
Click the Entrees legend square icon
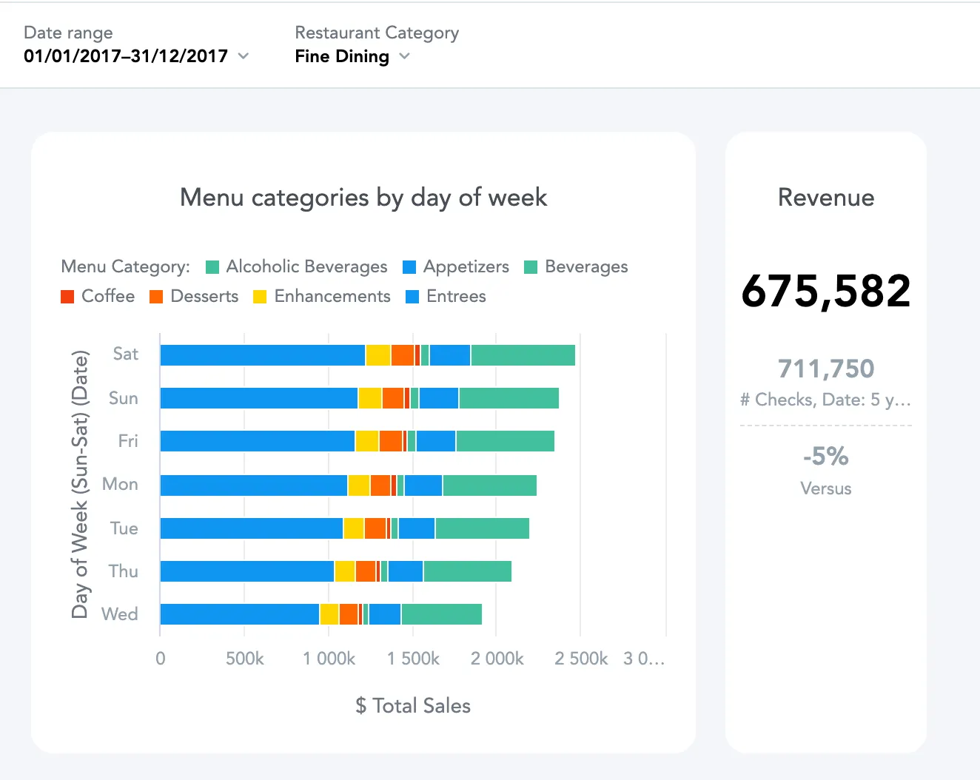pyautogui.click(x=412, y=297)
